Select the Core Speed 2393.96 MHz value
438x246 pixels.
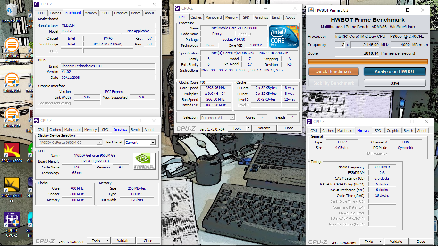216,88
